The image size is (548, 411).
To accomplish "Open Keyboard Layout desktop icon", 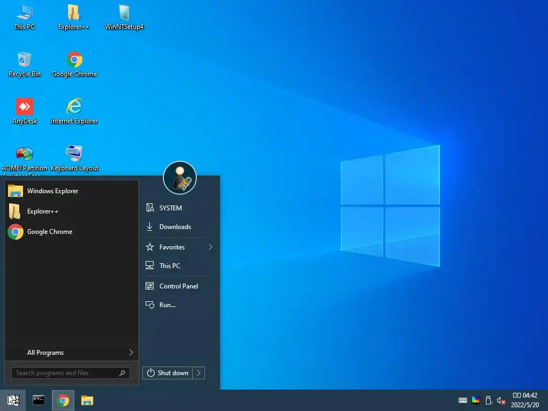I will (74, 158).
